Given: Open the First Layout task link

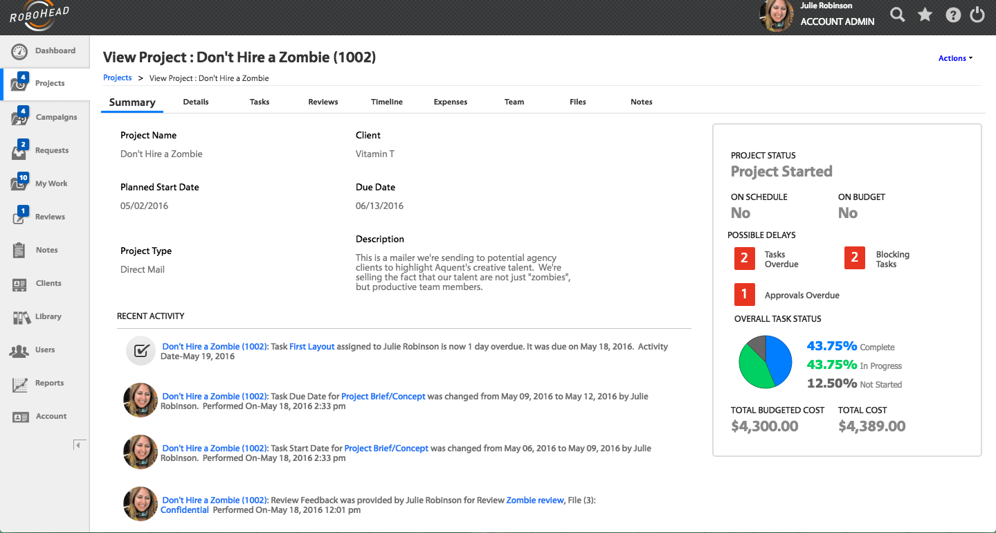Looking at the screenshot, I should pyautogui.click(x=312, y=346).
